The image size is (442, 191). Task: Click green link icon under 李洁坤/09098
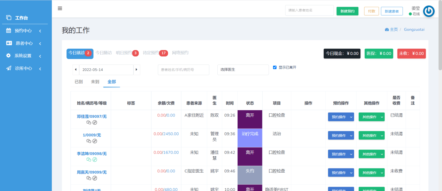[x=95, y=160]
